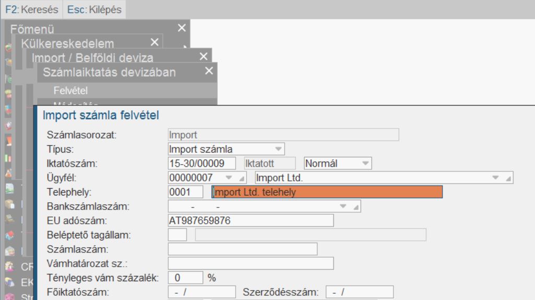The width and height of the screenshot is (535, 300).
Task: Select the Számlaiktatás devizában menu title
Action: [109, 72]
